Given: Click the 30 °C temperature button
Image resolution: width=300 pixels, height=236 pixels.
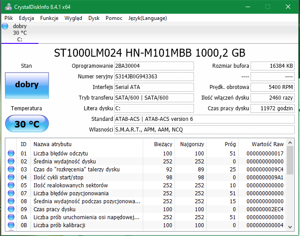Looking at the screenshot, I should pos(27,124).
